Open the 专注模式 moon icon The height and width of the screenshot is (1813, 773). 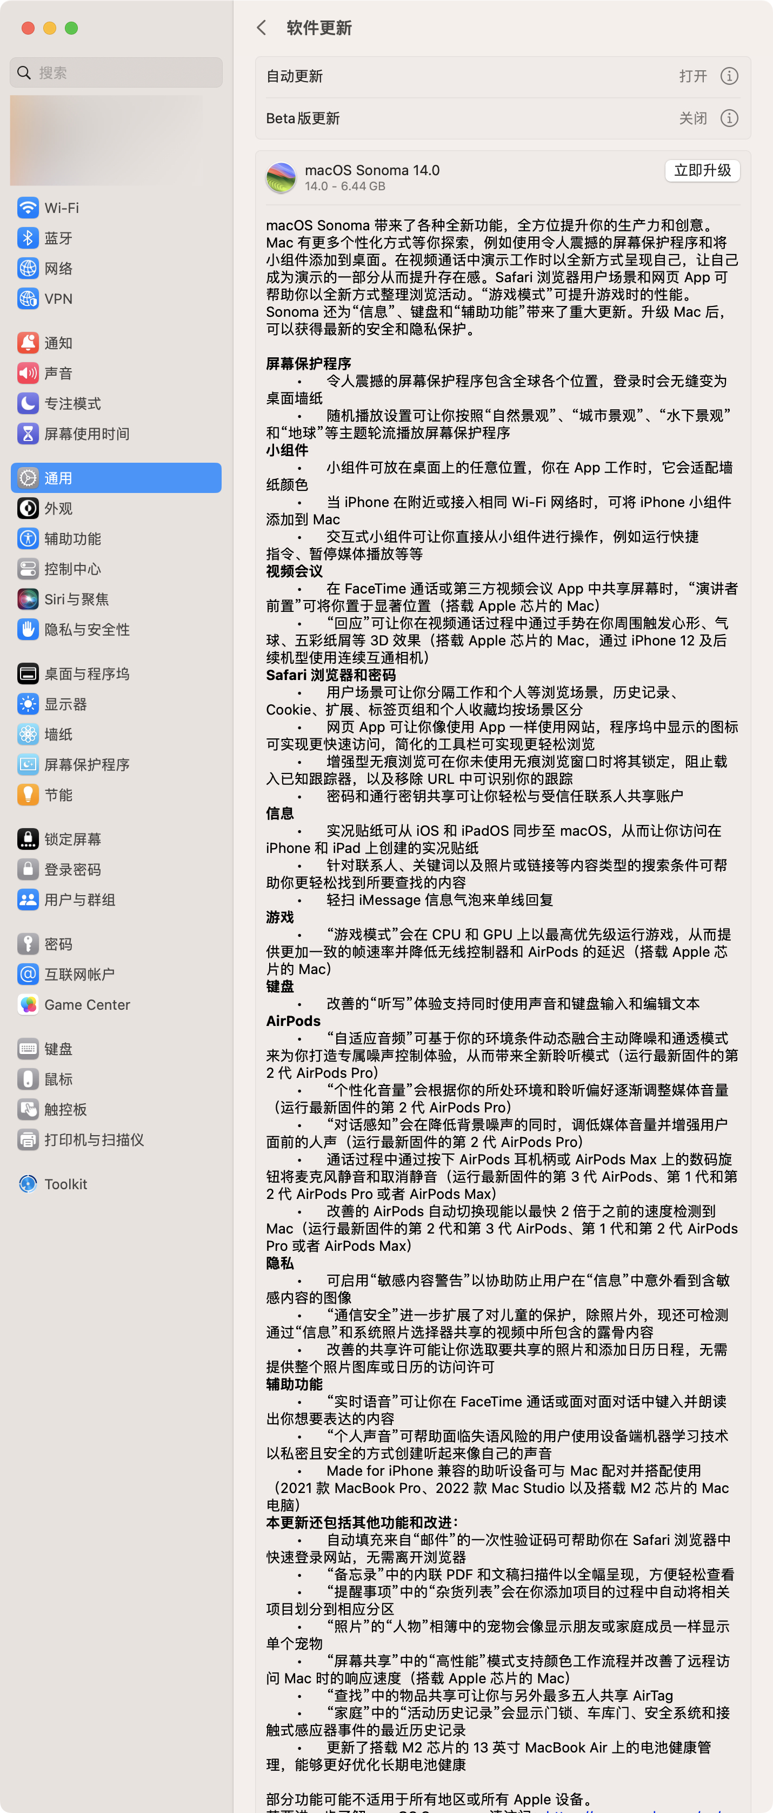pyautogui.click(x=28, y=403)
